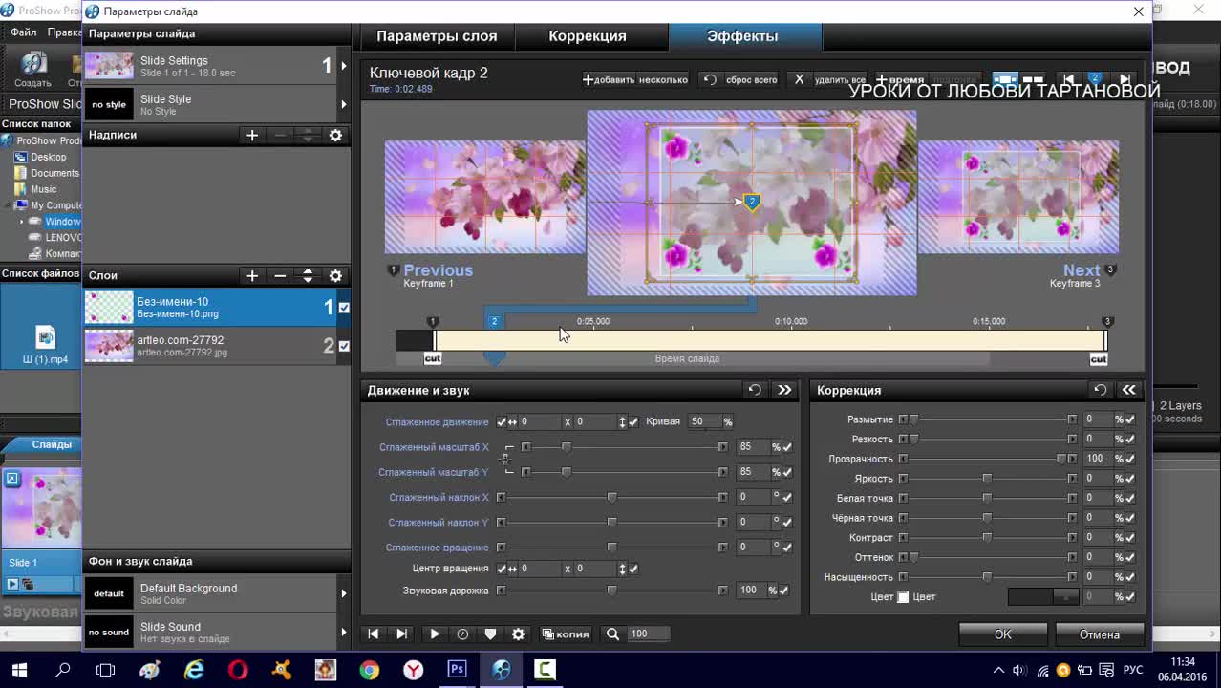Open Photoshop from the Windows taskbar
This screenshot has height=688, width=1221.
click(457, 670)
